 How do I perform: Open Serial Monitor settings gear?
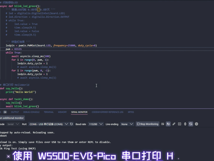(196, 124)
